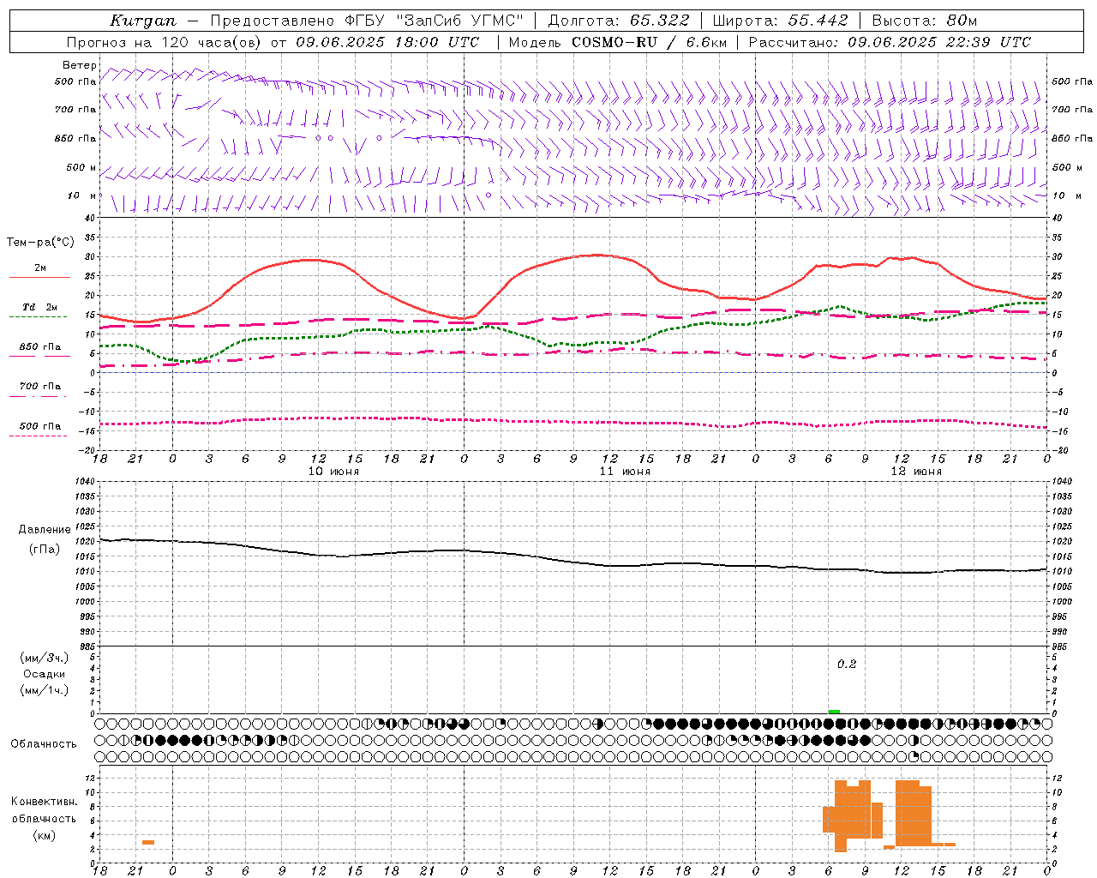Click the "(км)" unit under convective label
The image size is (1097, 878).
pos(45,835)
